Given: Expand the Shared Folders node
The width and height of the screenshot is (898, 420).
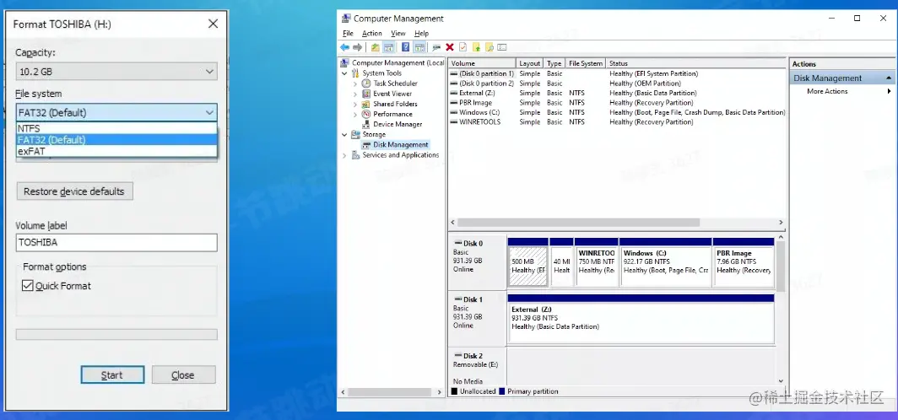Looking at the screenshot, I should (355, 104).
